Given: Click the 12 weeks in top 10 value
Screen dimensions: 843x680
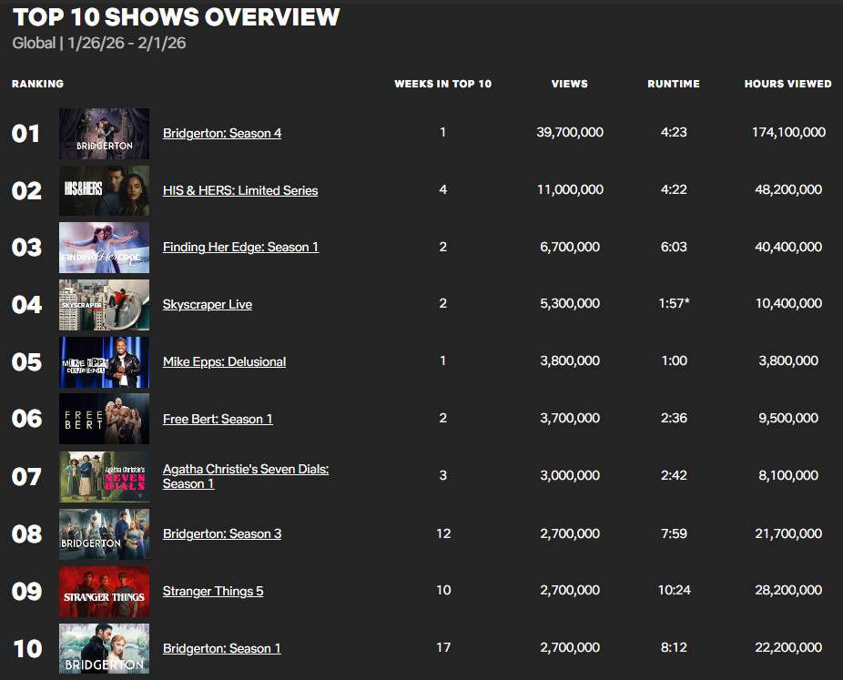Looking at the screenshot, I should coord(443,533).
